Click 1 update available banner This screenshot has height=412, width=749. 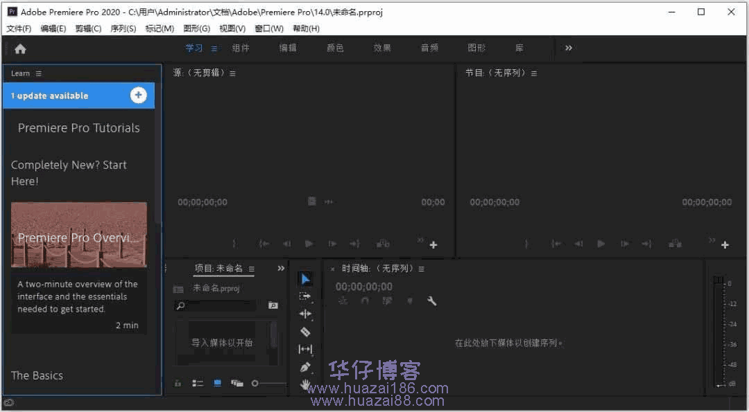(79, 96)
